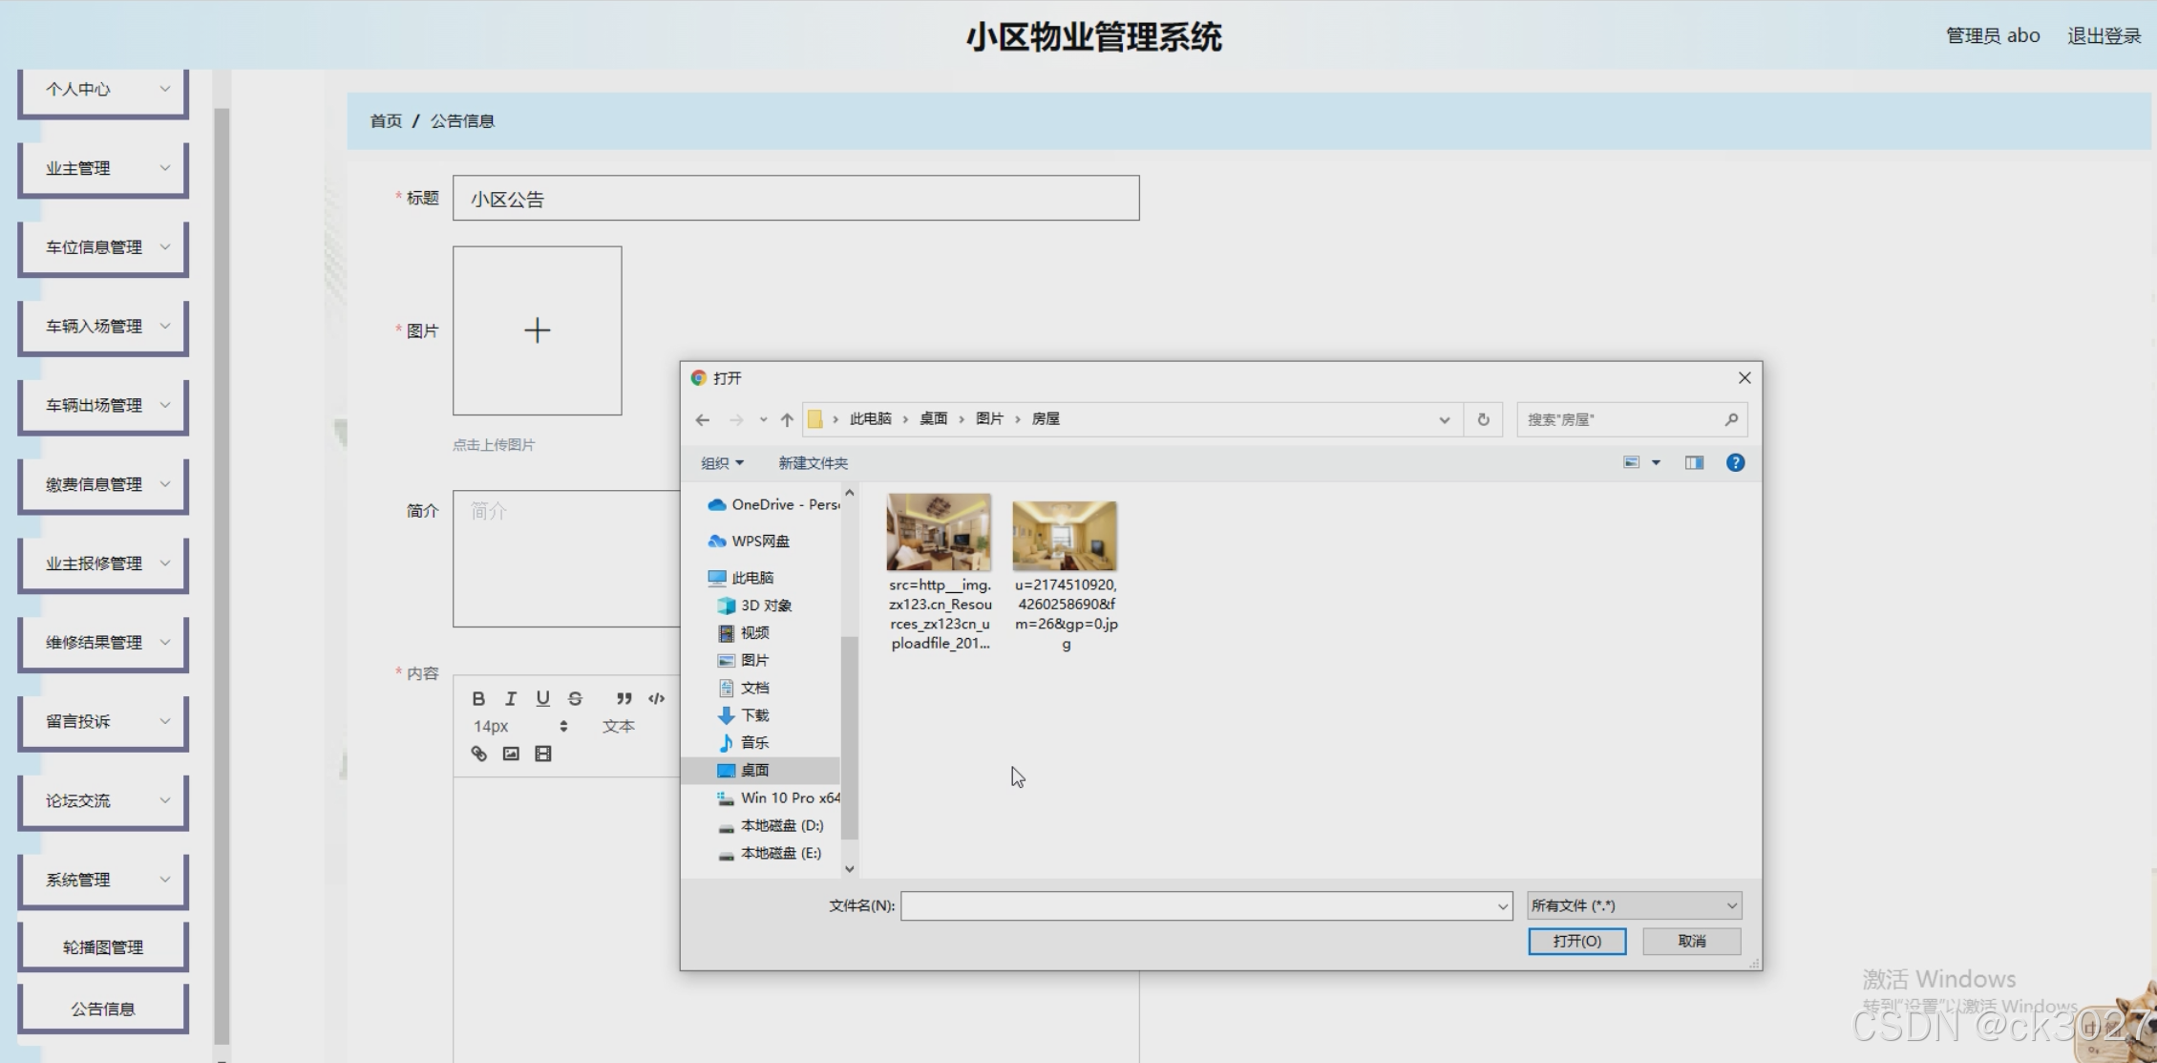Viewport: 2157px width, 1063px height.
Task: Open 公告信息 sidebar menu item
Action: [103, 1009]
